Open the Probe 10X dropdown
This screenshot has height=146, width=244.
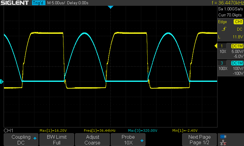128,140
